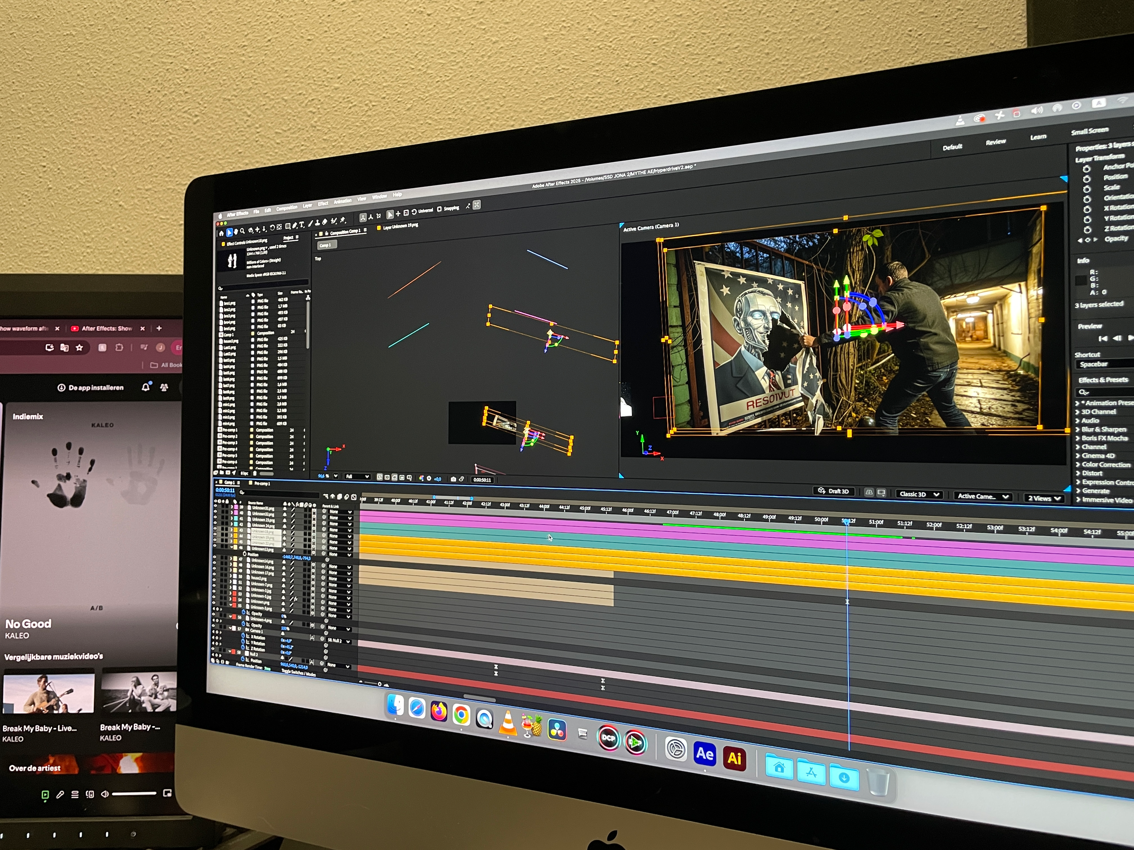Toggle the Draft 3D button

[x=834, y=491]
